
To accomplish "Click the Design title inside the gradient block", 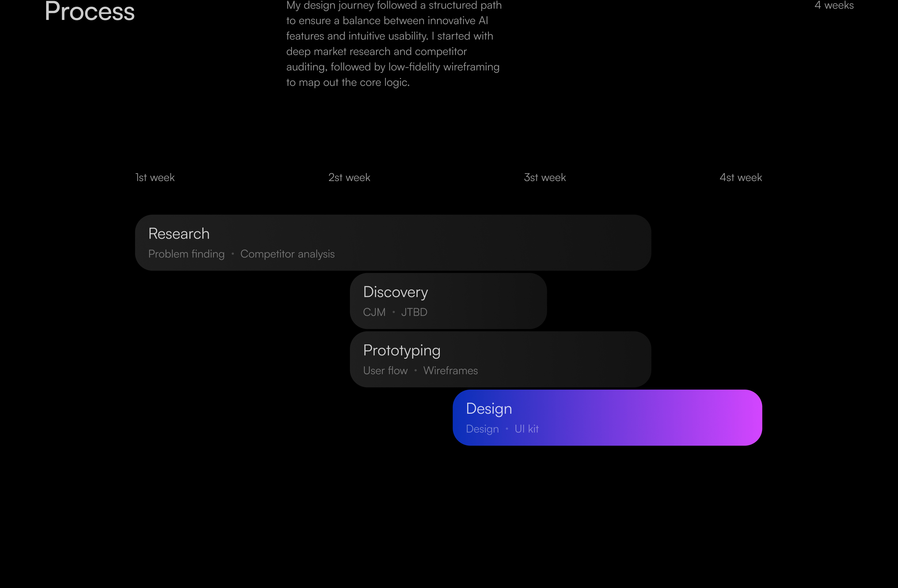I will coord(489,408).
